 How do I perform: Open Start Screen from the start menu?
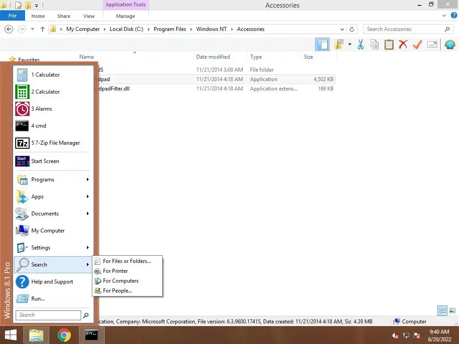[x=53, y=161]
